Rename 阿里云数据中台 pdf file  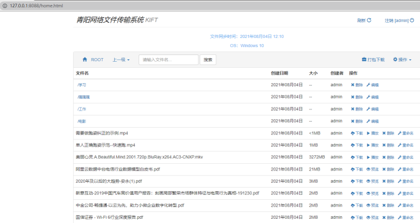[x=405, y=169]
